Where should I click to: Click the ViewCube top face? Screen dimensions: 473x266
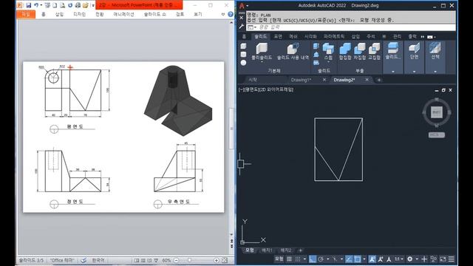(x=437, y=112)
